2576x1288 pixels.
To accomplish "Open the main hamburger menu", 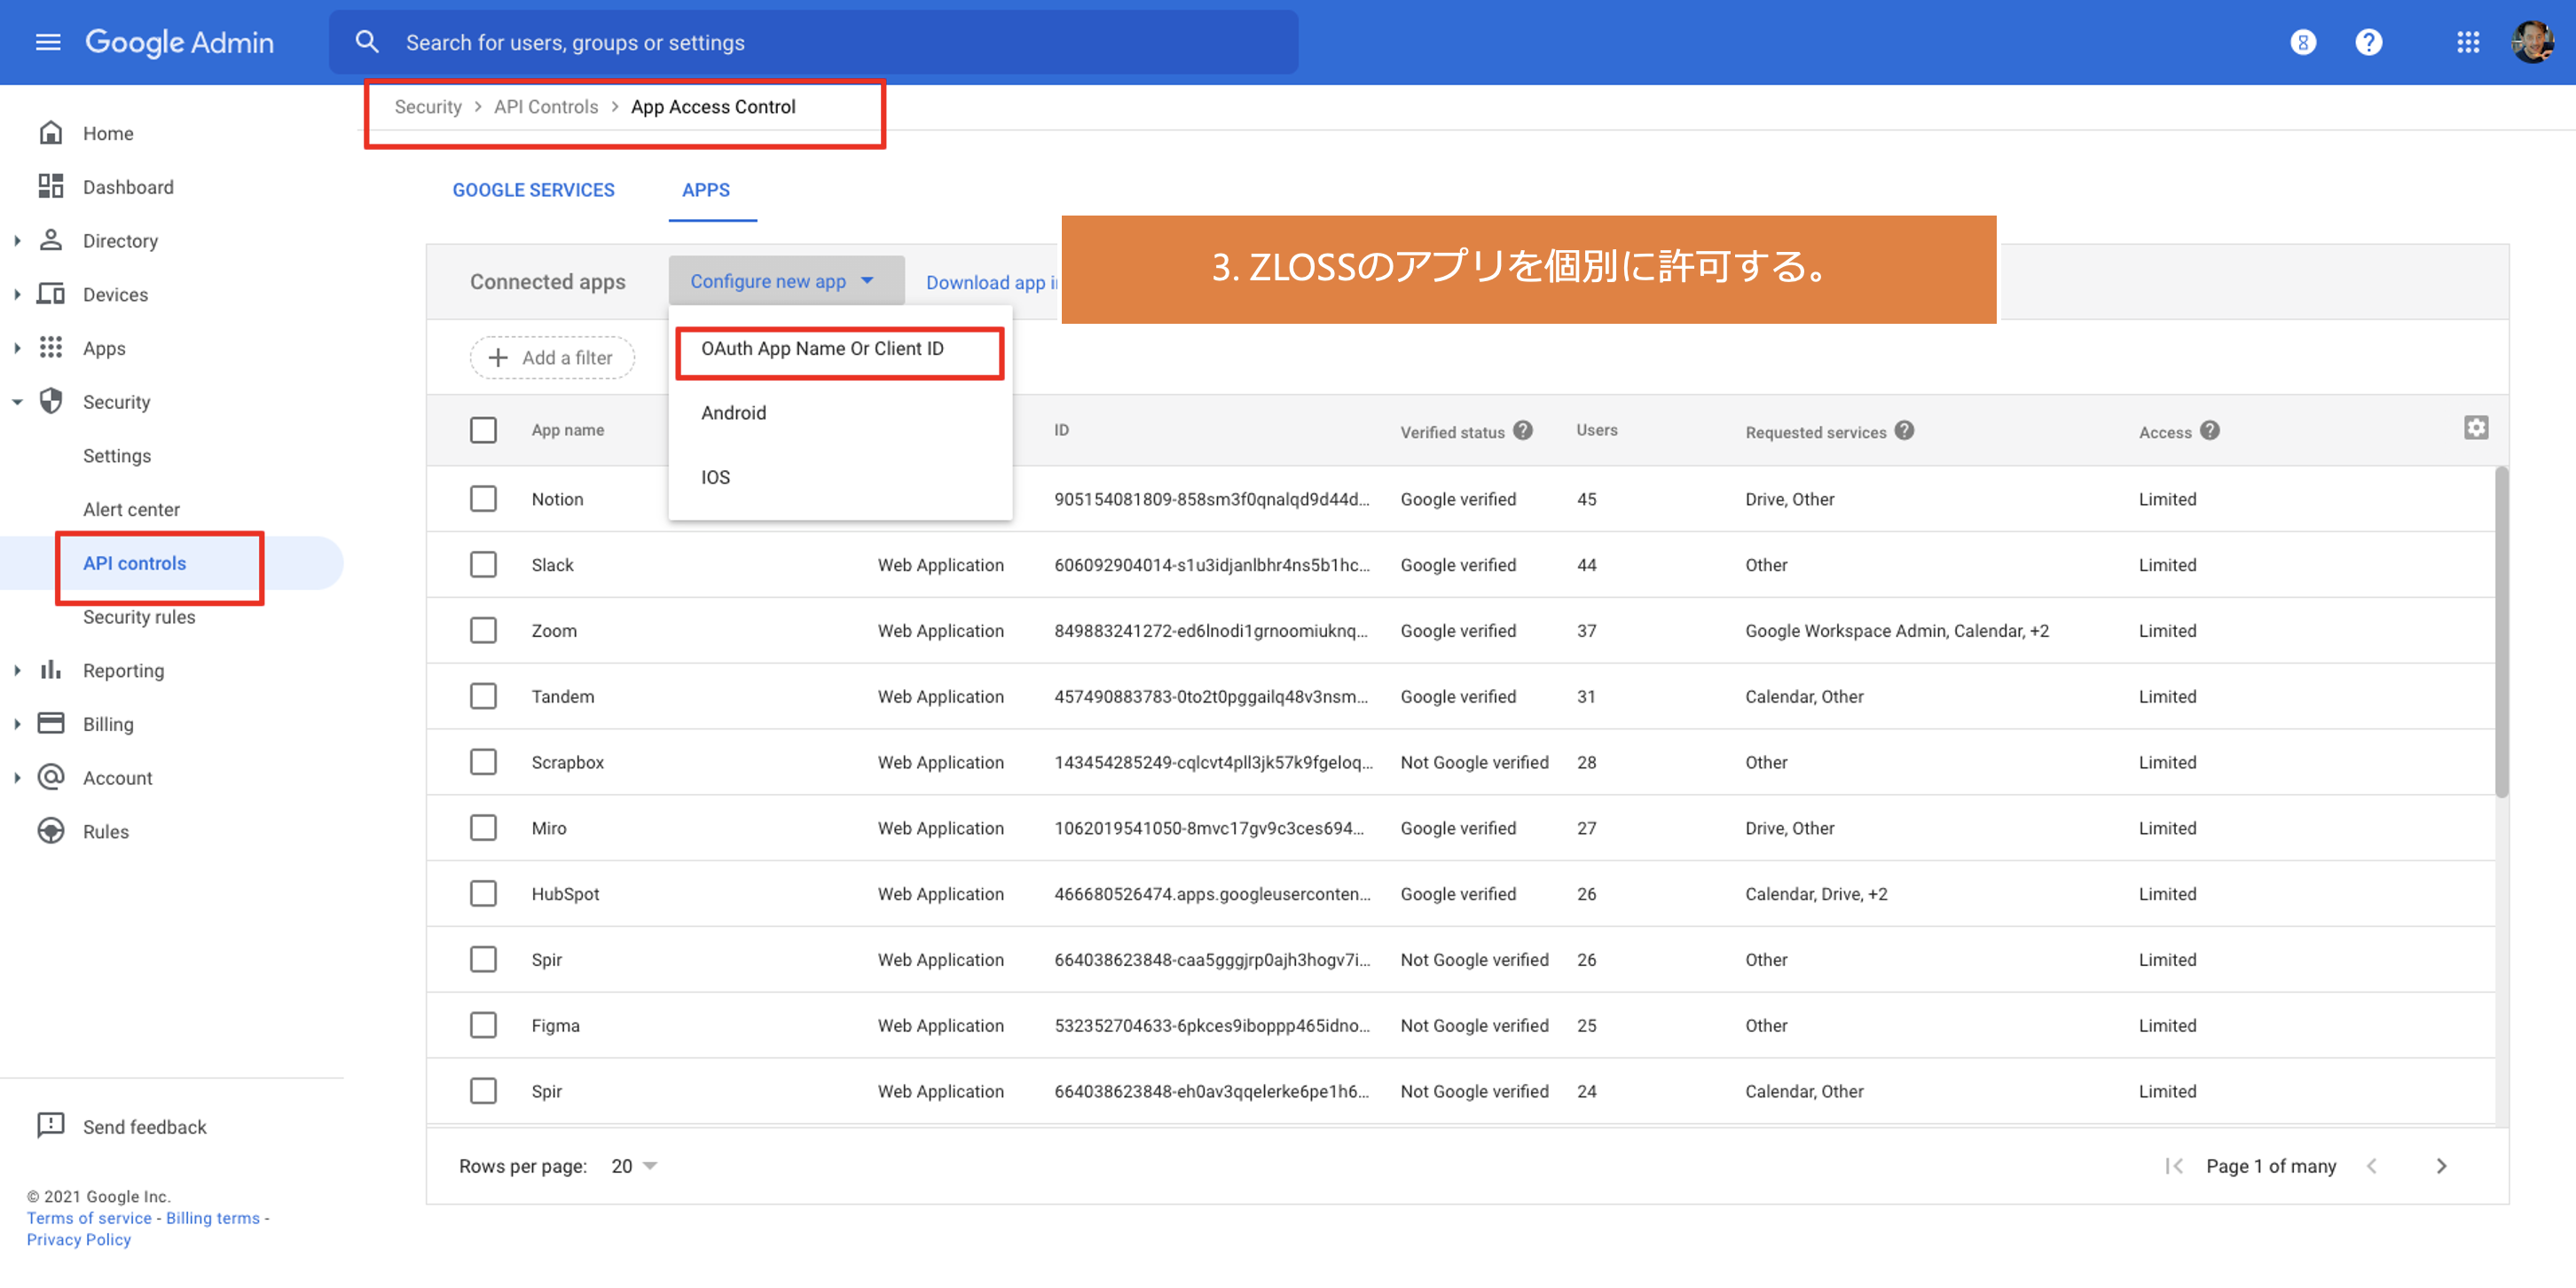I will click(48, 42).
